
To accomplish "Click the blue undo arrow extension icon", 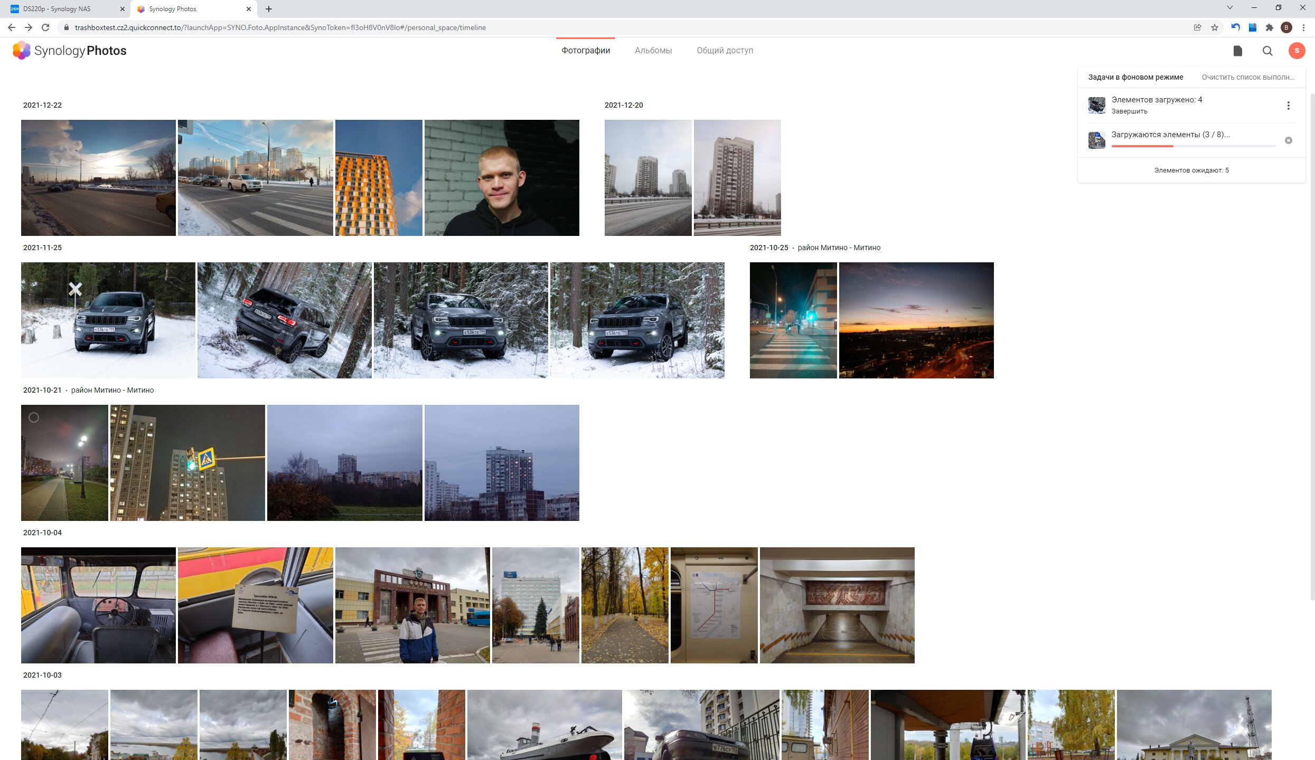I will point(1235,27).
